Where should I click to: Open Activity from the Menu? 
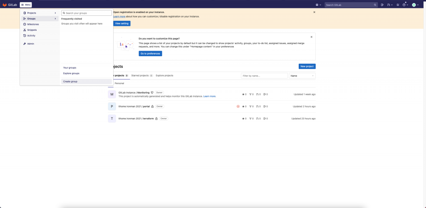[x=40, y=36]
